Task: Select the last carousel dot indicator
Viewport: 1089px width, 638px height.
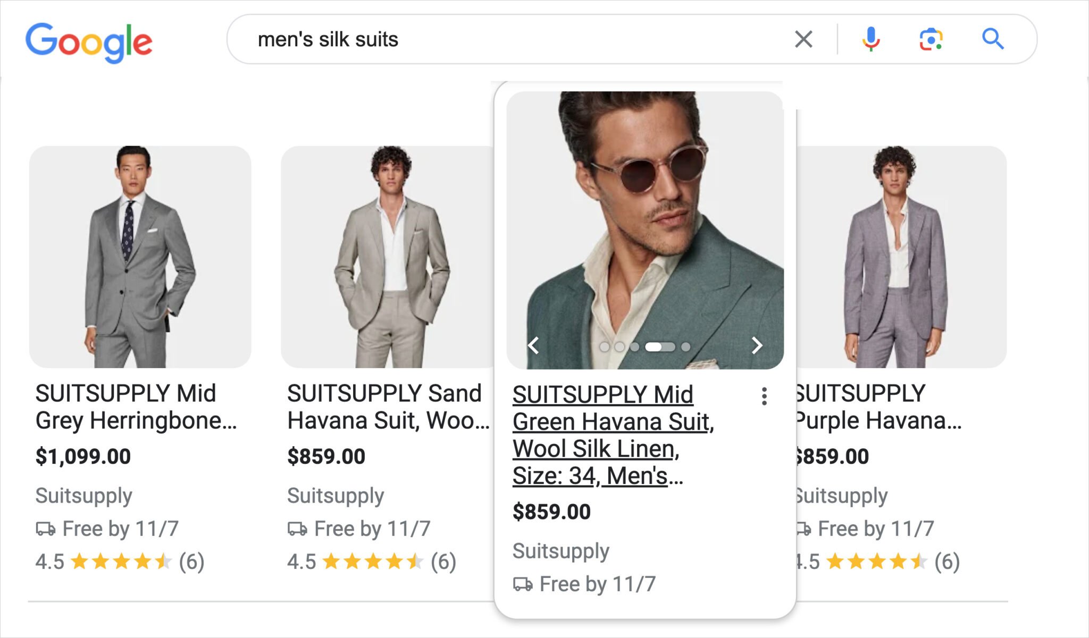Action: pos(686,347)
